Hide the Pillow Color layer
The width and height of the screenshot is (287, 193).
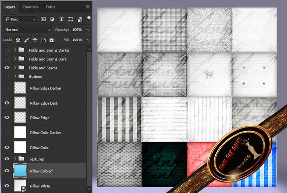(x=7, y=147)
